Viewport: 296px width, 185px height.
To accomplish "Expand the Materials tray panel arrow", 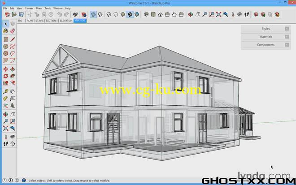I will coord(287,37).
